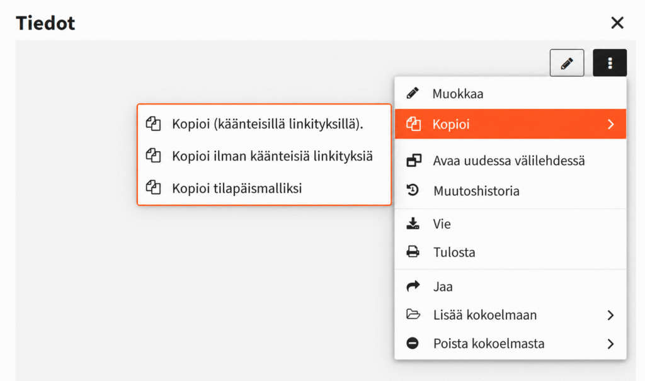Click the history clock icon for Muutoshistoria
645x381 pixels.
coord(413,190)
